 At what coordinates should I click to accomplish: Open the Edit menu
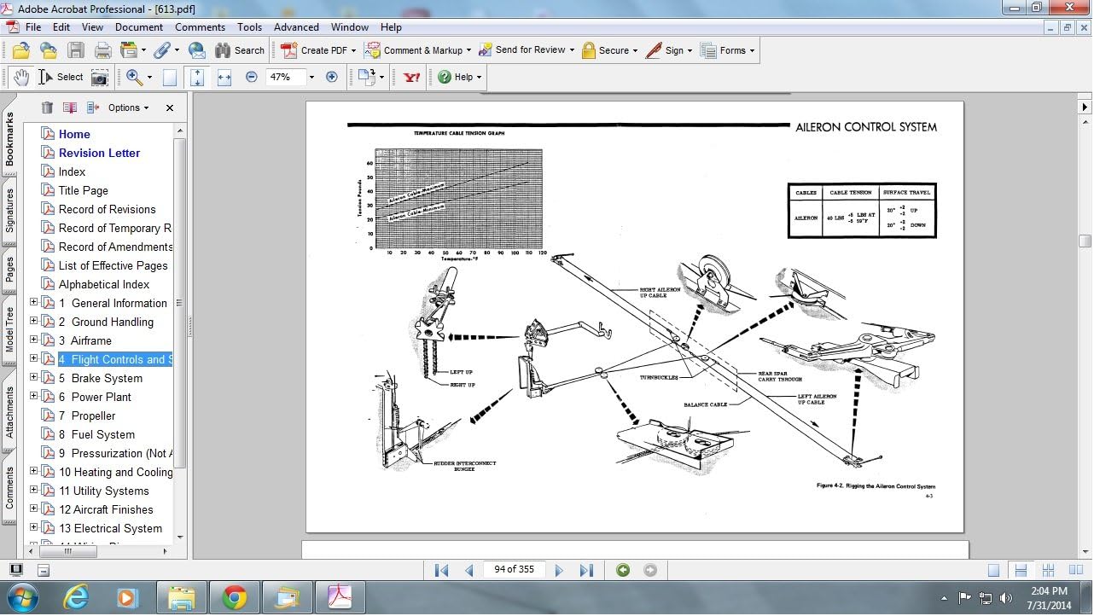point(61,27)
